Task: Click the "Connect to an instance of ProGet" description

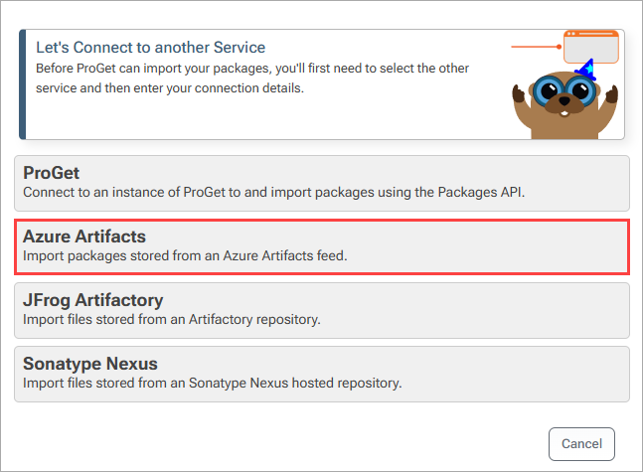Action: coord(273,193)
